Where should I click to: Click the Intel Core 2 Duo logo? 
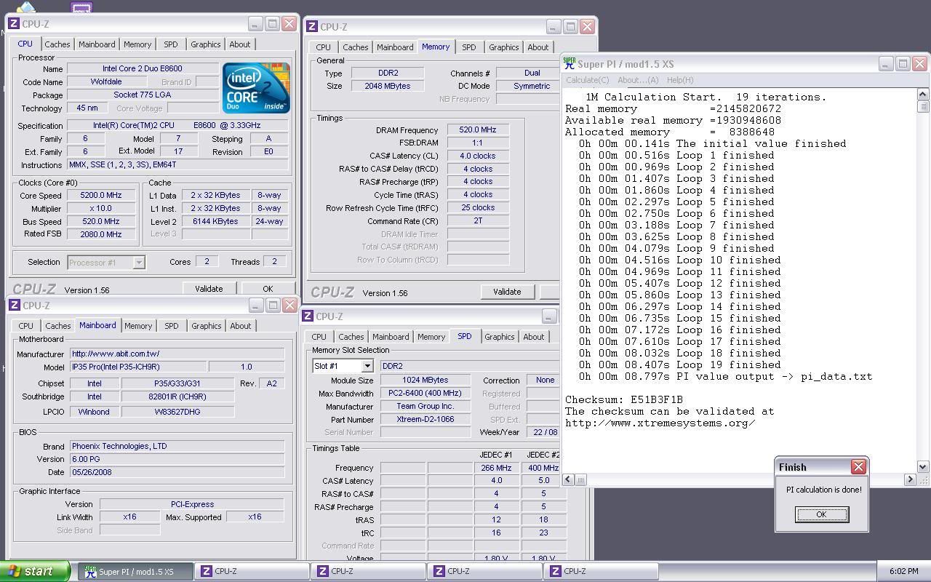(x=256, y=88)
